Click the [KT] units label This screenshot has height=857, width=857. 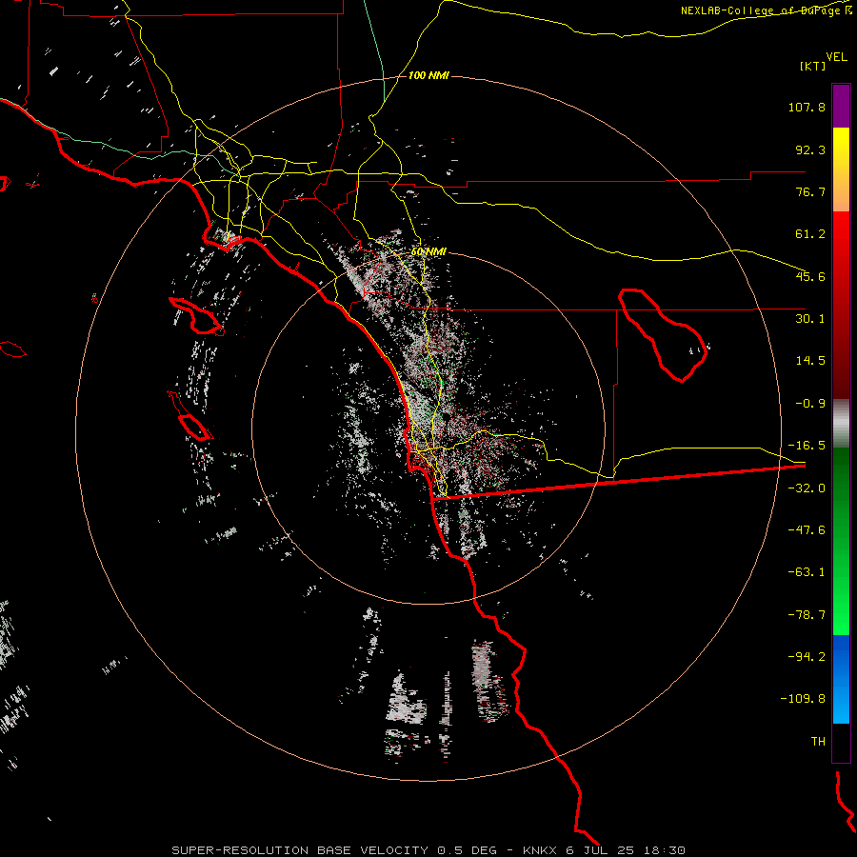[x=813, y=66]
